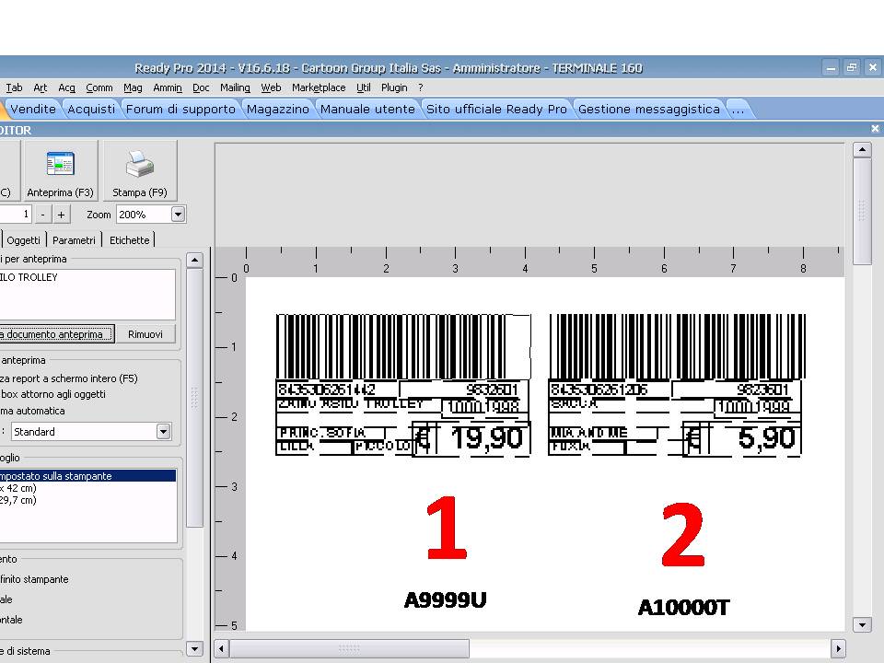884x663 pixels.
Task: Toggle 'ma automatica' option
Action: [x=33, y=411]
